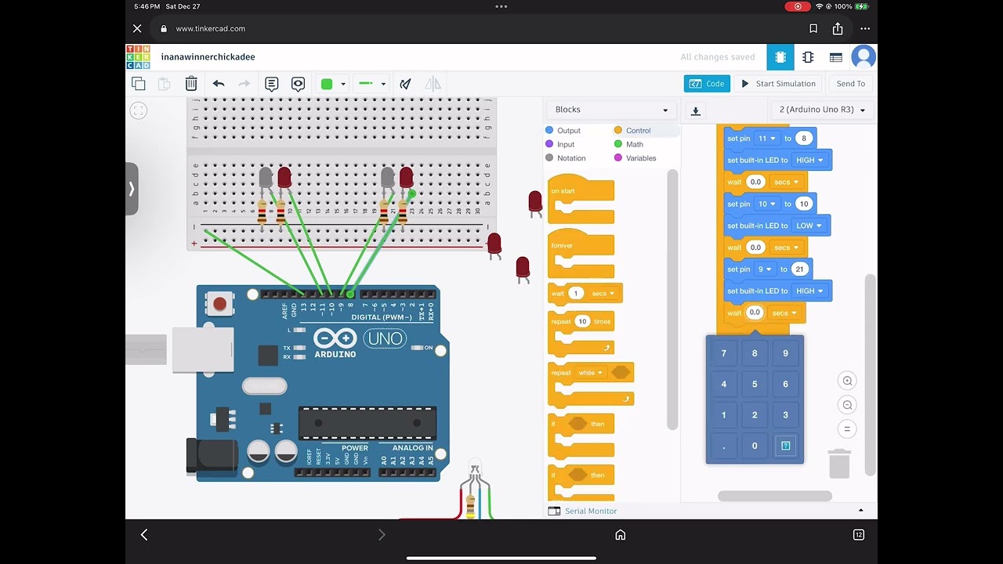The image size is (1003, 564).
Task: Select the project name inanawinnerchickadee
Action: tap(208, 57)
